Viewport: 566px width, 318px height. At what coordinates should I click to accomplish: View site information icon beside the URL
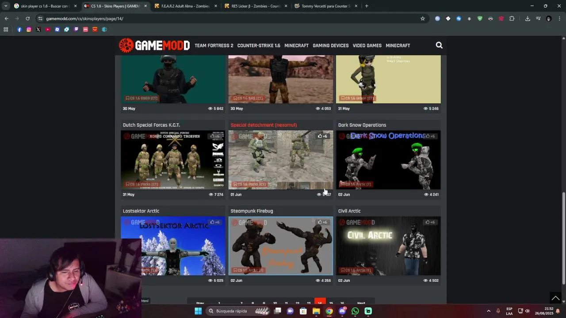[x=40, y=19]
